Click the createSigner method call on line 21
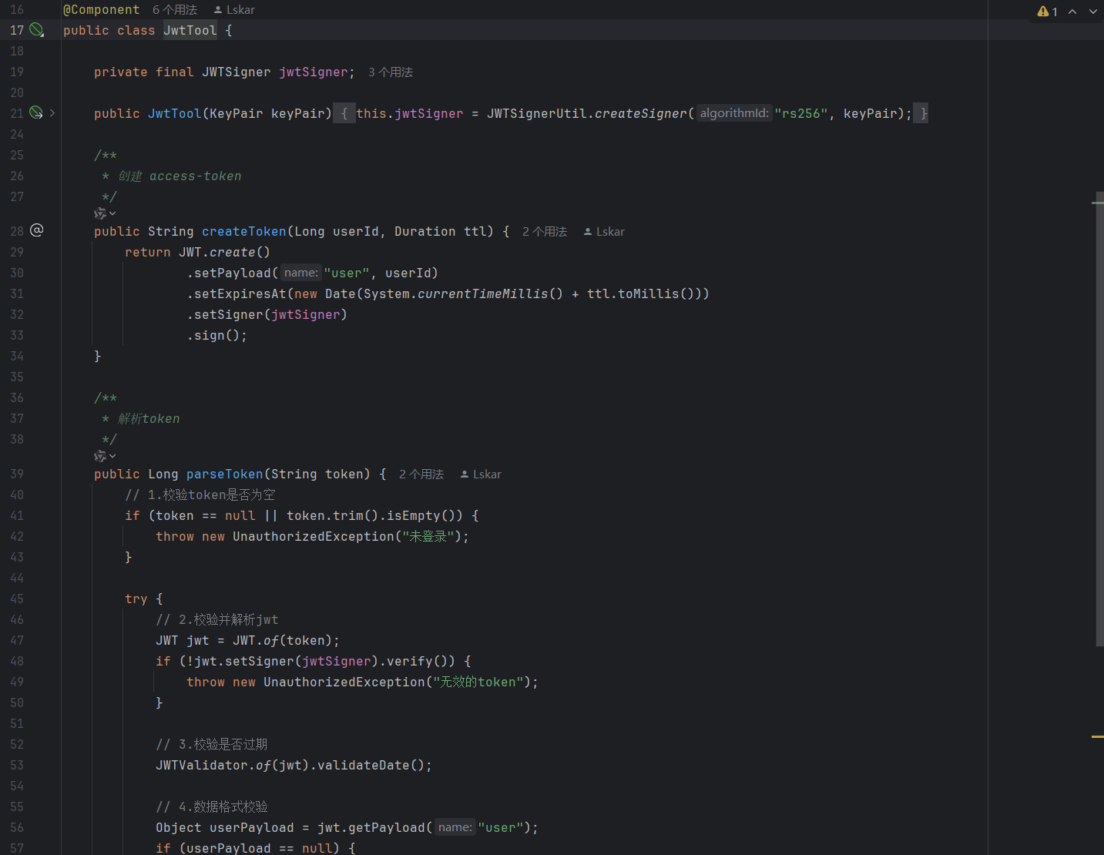Image resolution: width=1104 pixels, height=855 pixels. (641, 113)
